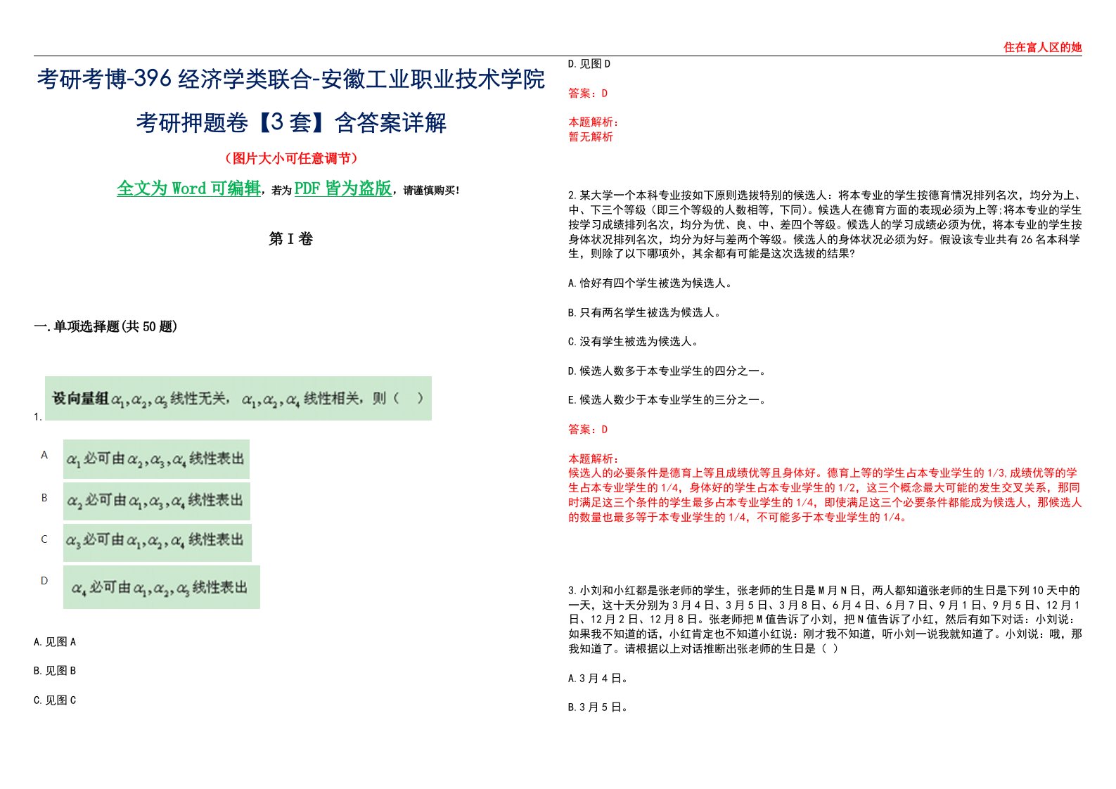Click question 2's 本题解析 label

point(594,458)
